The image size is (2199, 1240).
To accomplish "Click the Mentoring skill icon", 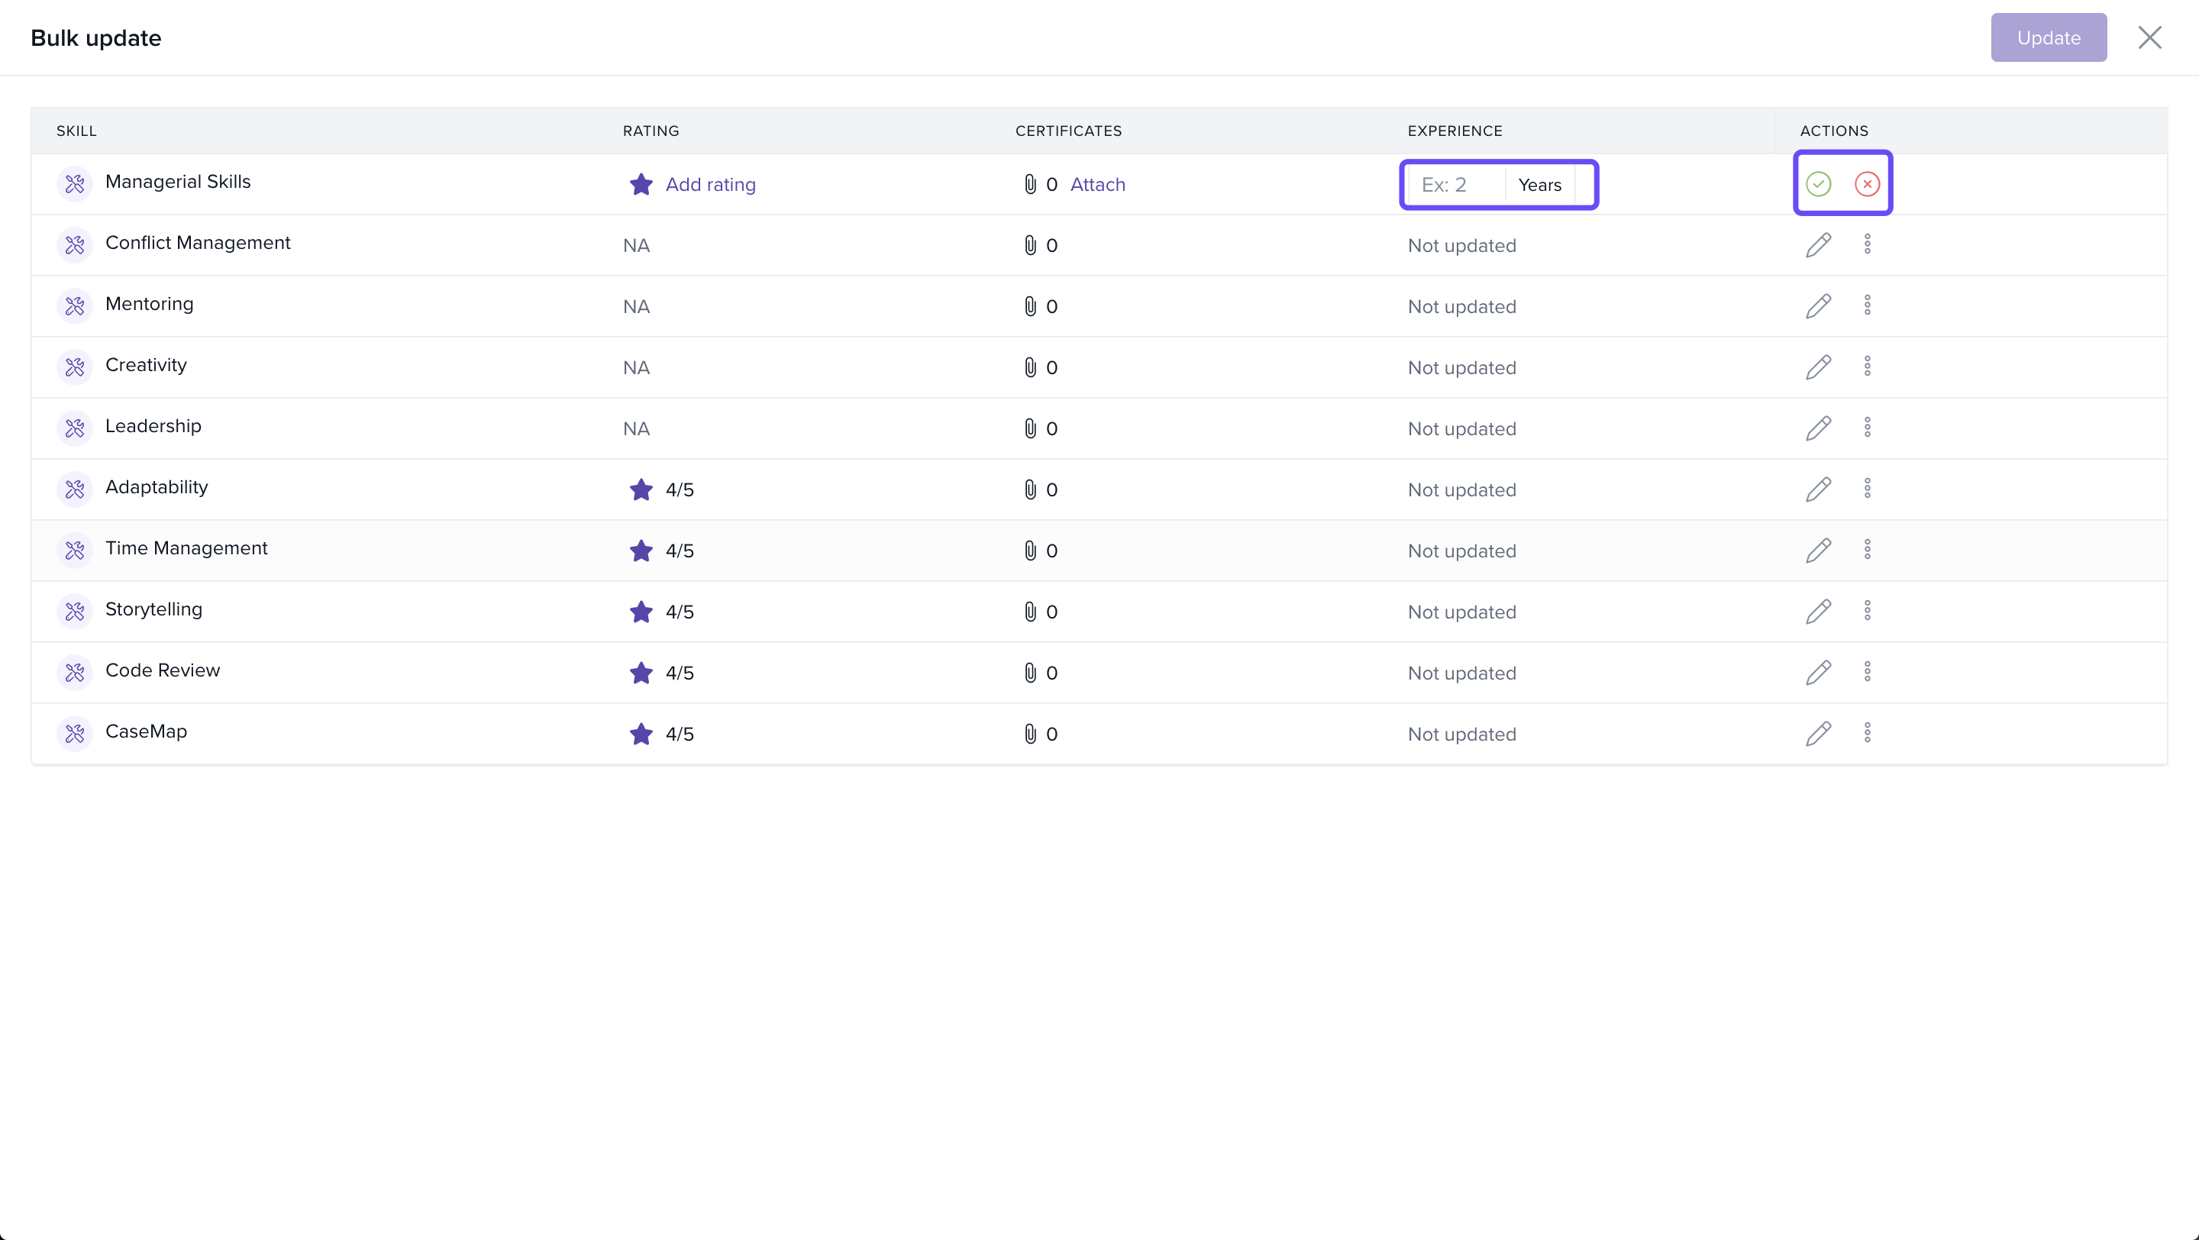I will tap(75, 305).
